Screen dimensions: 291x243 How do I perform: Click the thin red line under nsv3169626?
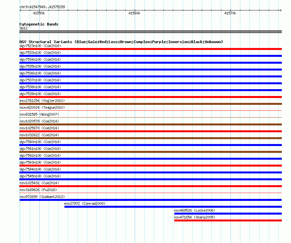(x=150, y=193)
